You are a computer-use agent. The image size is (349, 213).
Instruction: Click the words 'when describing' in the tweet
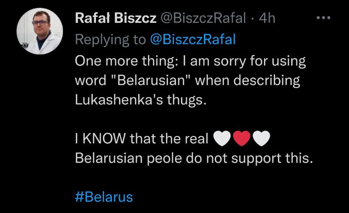click(248, 81)
